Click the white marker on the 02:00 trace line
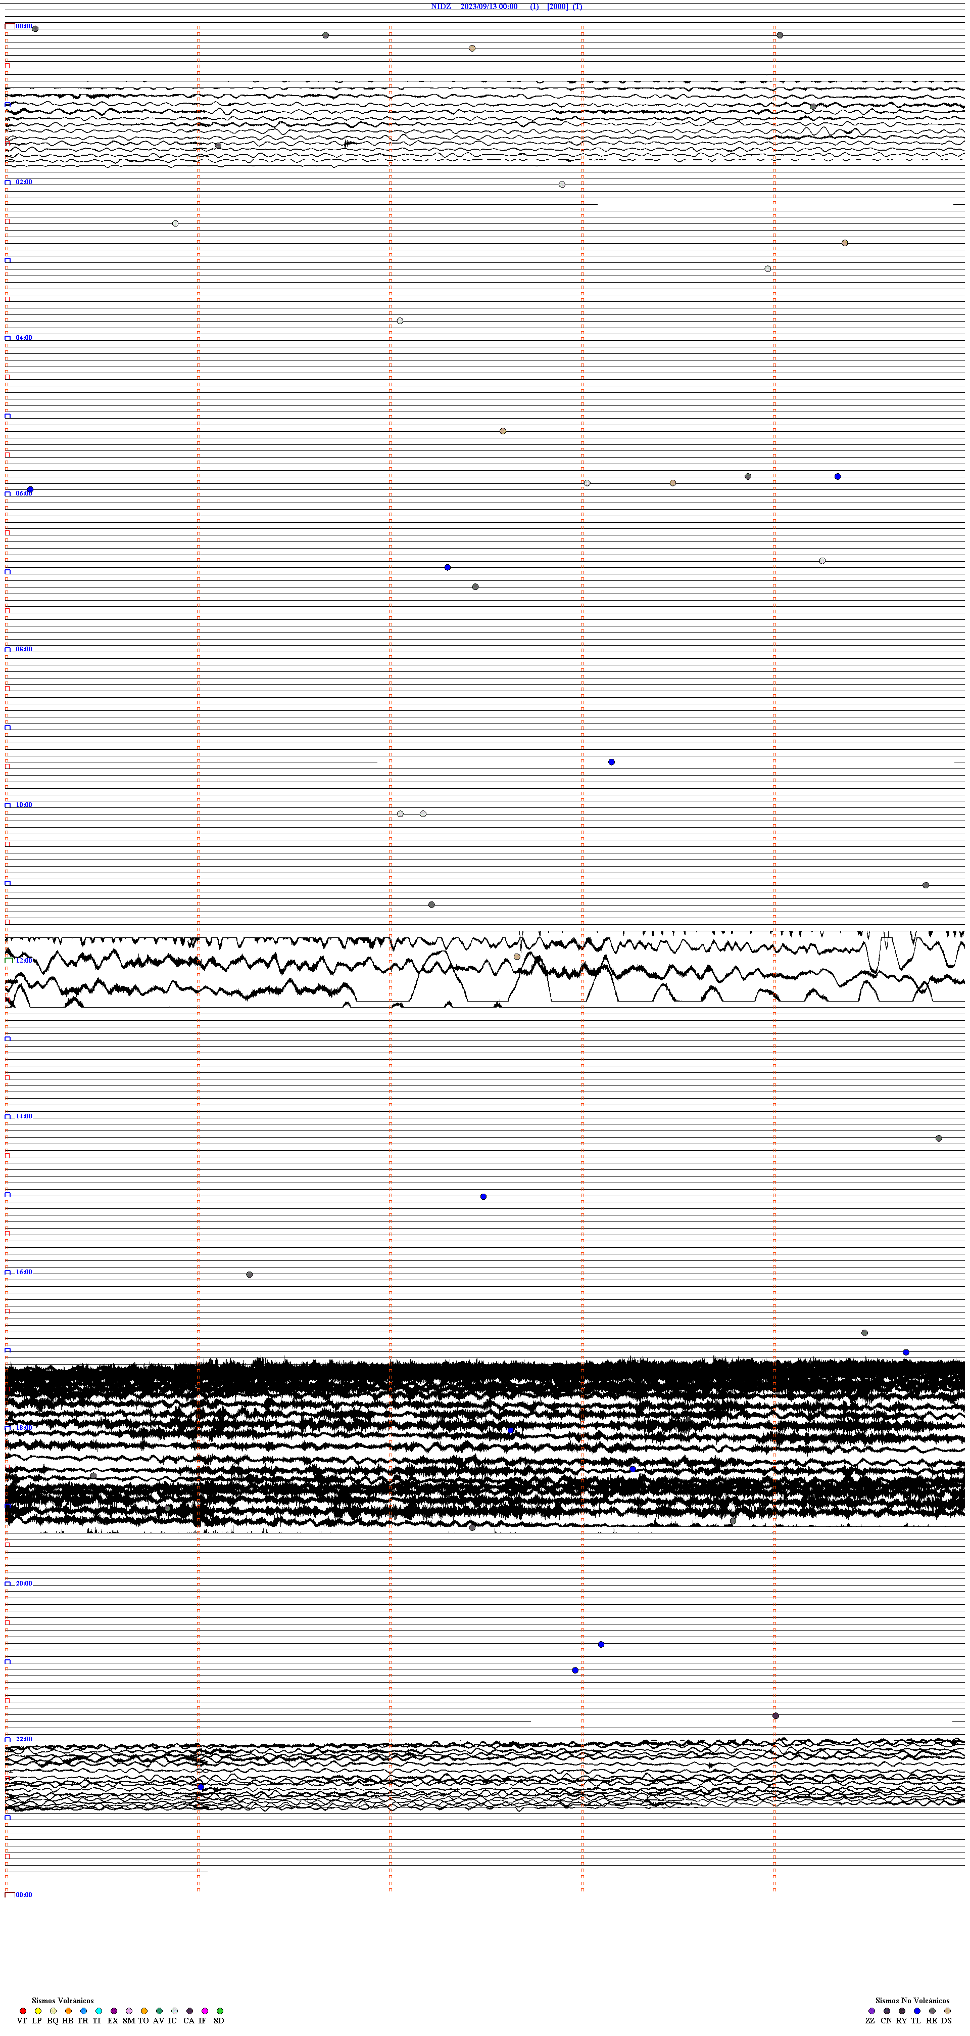 (x=562, y=184)
